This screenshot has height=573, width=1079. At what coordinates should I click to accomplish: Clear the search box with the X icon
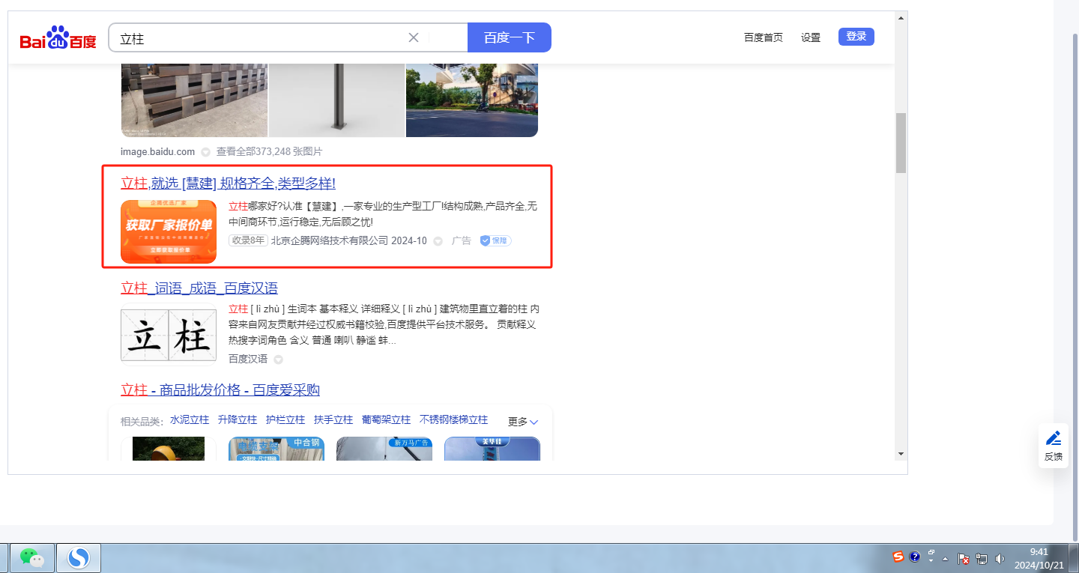[x=413, y=37]
